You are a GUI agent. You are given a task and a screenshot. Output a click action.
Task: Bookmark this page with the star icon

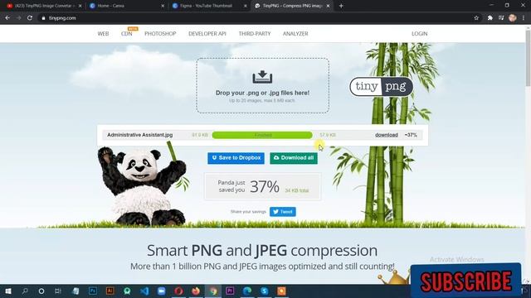point(476,18)
